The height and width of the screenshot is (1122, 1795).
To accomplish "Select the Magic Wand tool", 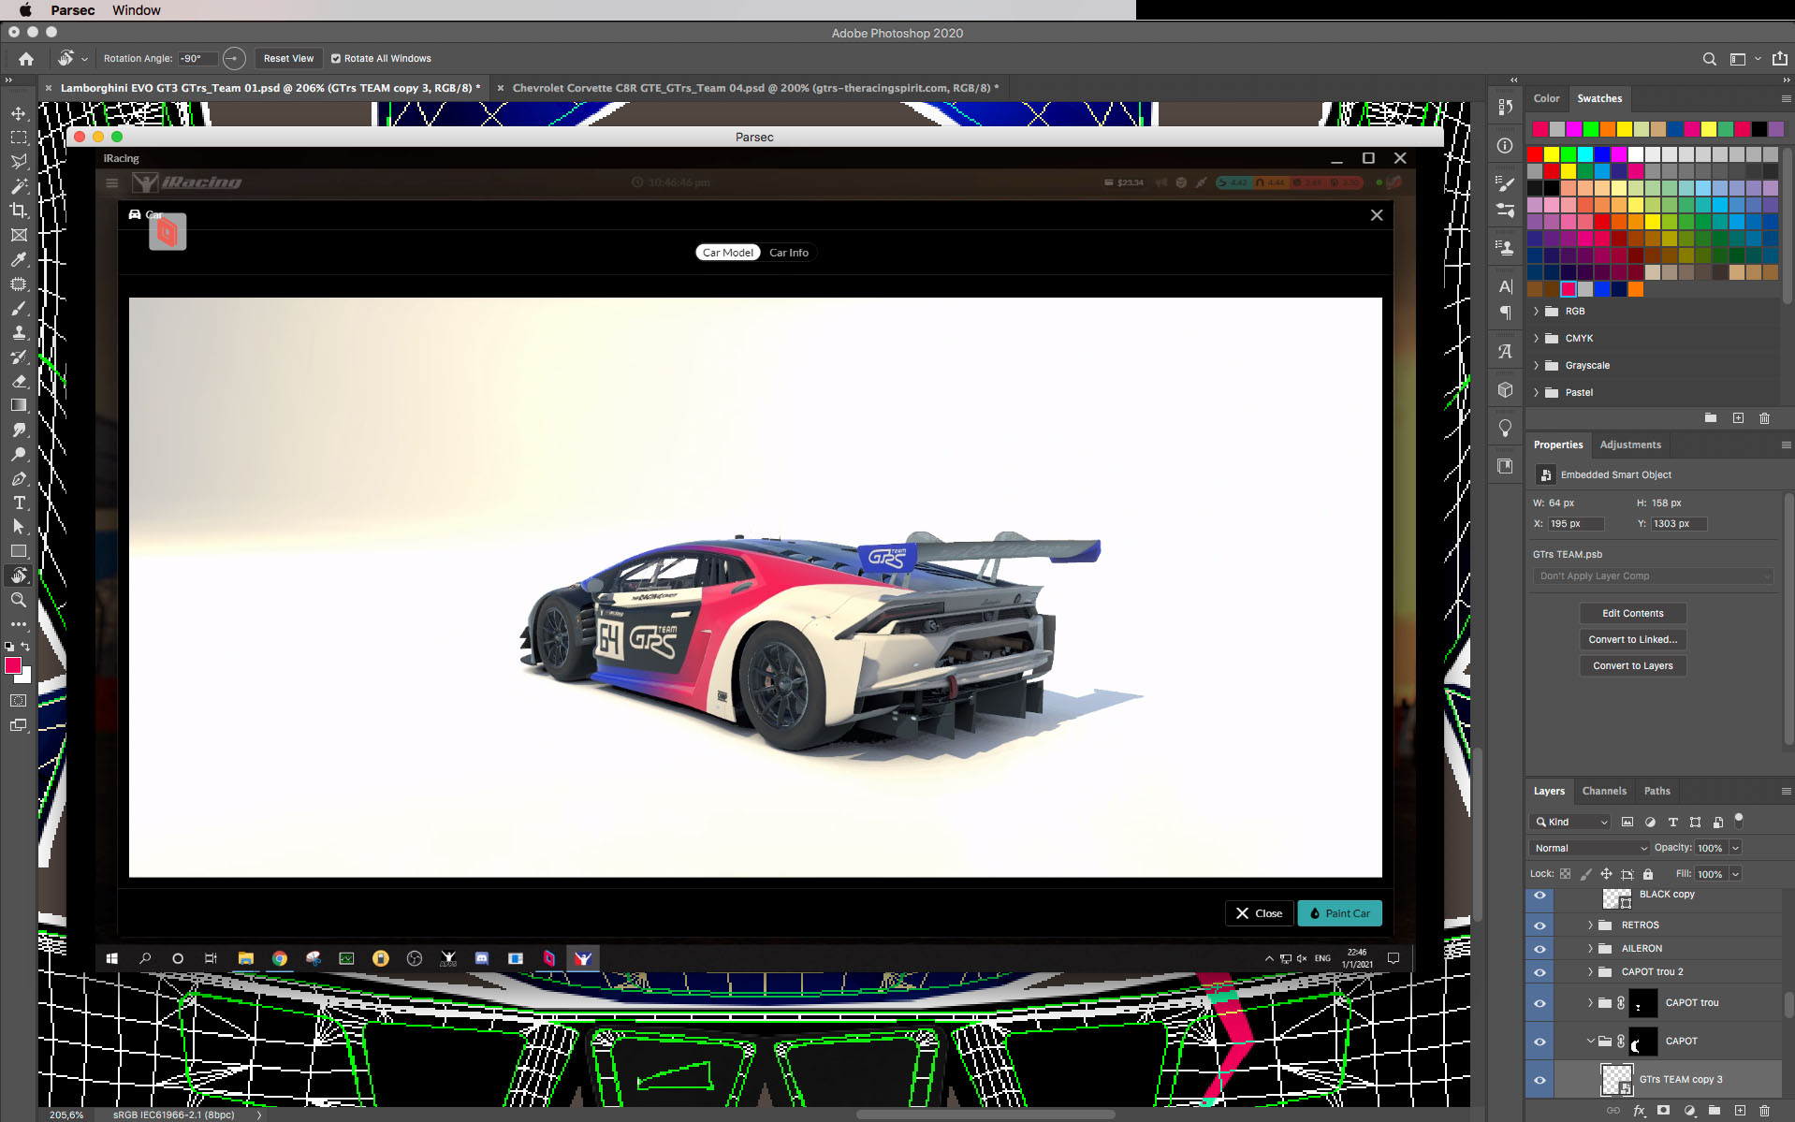I will pos(19,186).
